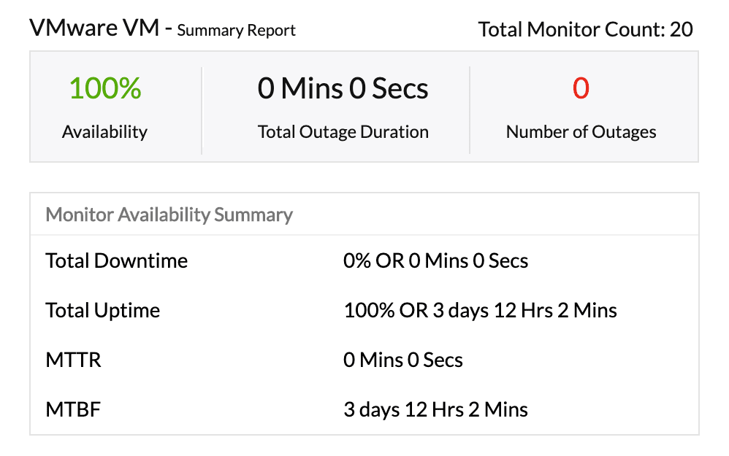Screen dimensions: 729x456
Task: Click the MTBF duration value
Action: click(436, 409)
